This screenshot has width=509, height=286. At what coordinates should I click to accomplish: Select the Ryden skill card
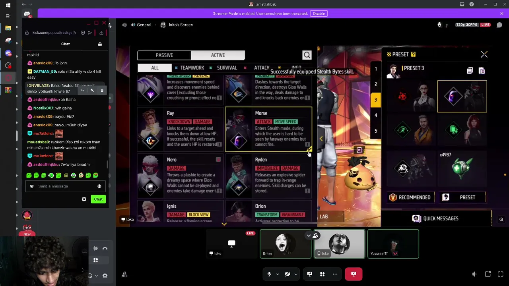(268, 176)
